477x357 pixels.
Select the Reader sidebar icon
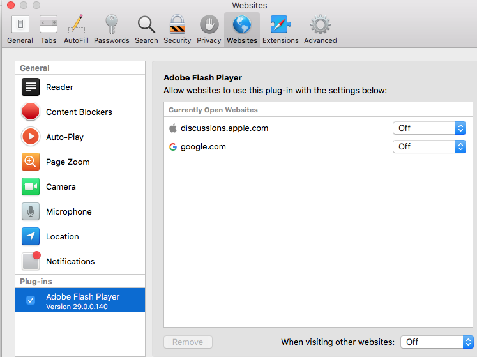coord(31,87)
